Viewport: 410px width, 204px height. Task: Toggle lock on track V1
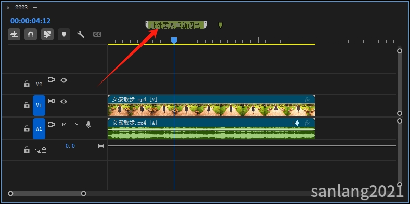coord(27,105)
